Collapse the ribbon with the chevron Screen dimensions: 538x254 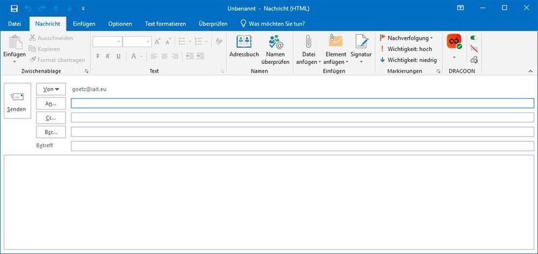[531, 71]
